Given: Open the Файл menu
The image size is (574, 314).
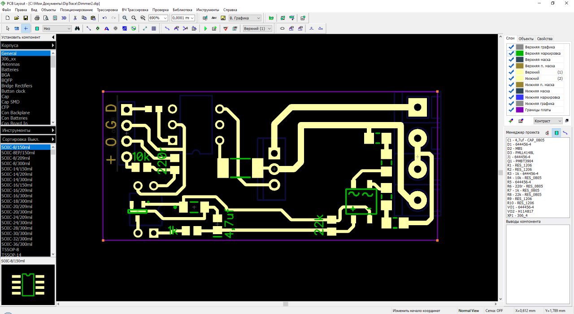Looking at the screenshot, I should [x=6, y=9].
